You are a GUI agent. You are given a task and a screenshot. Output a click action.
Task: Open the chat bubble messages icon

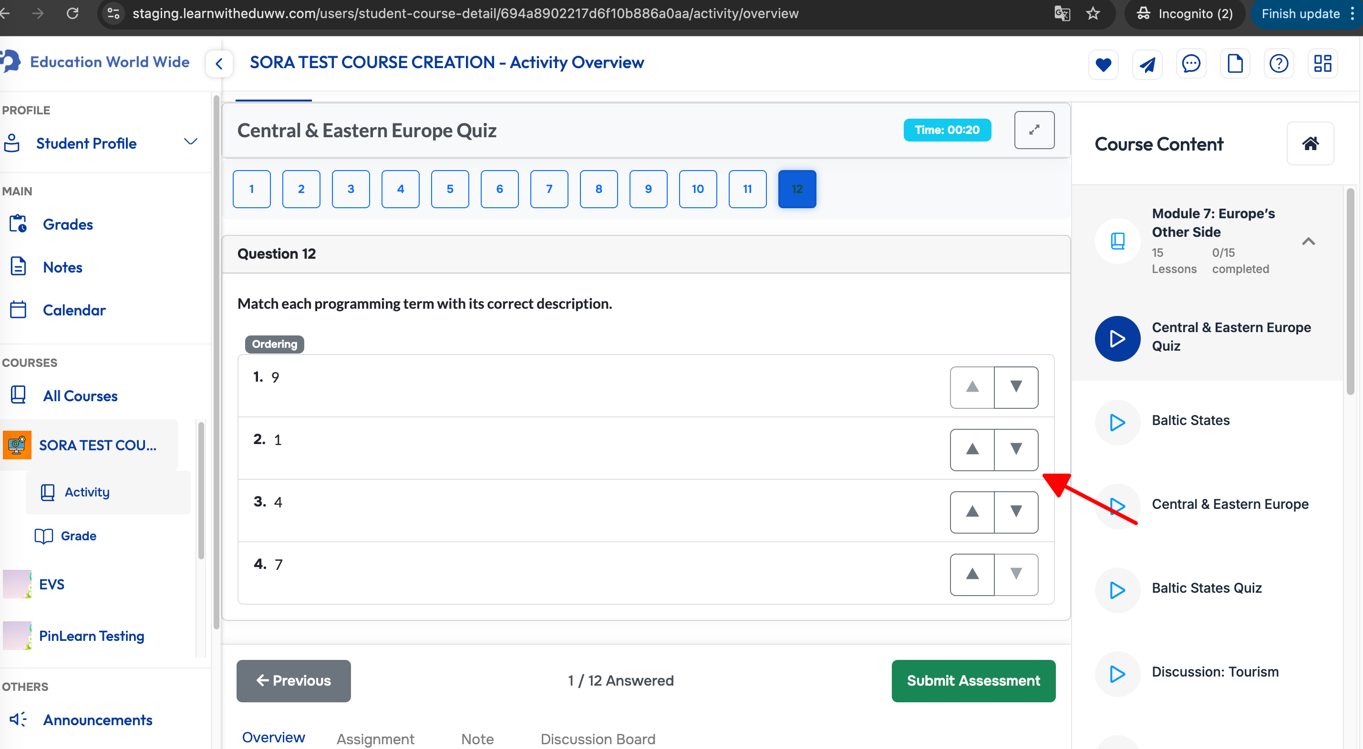(x=1191, y=64)
